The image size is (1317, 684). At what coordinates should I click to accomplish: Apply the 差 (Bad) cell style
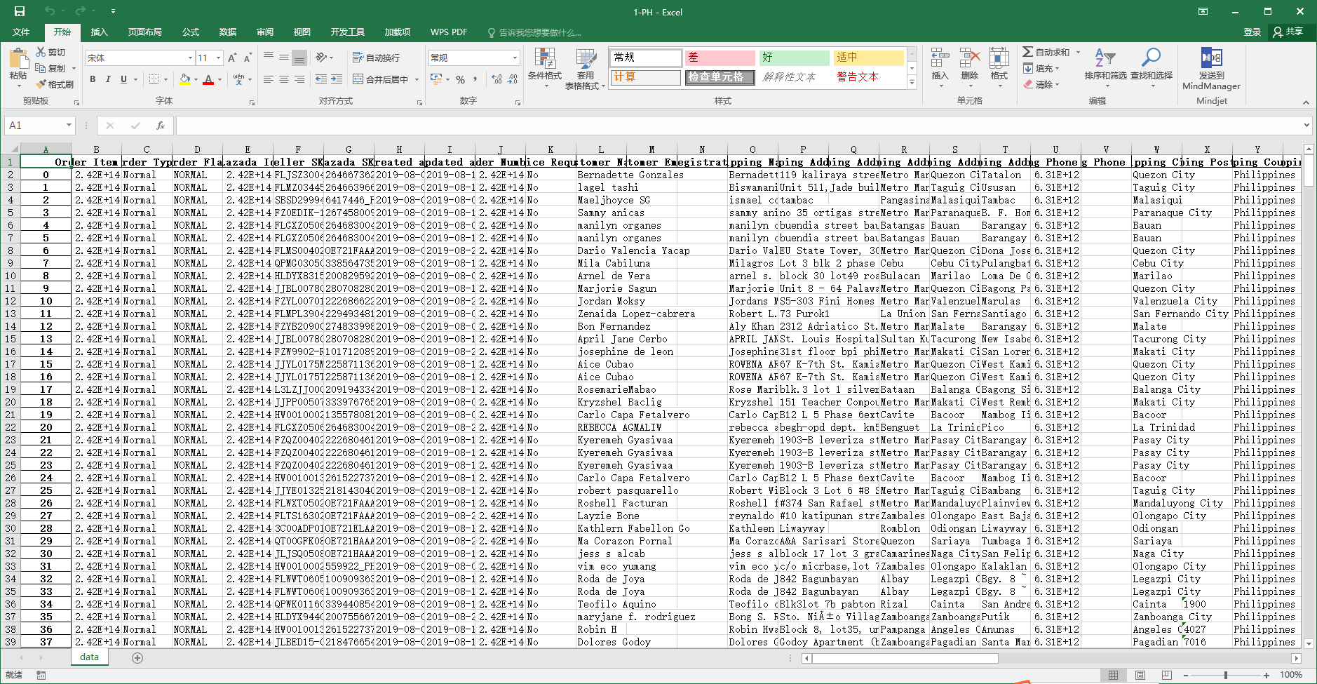click(720, 58)
